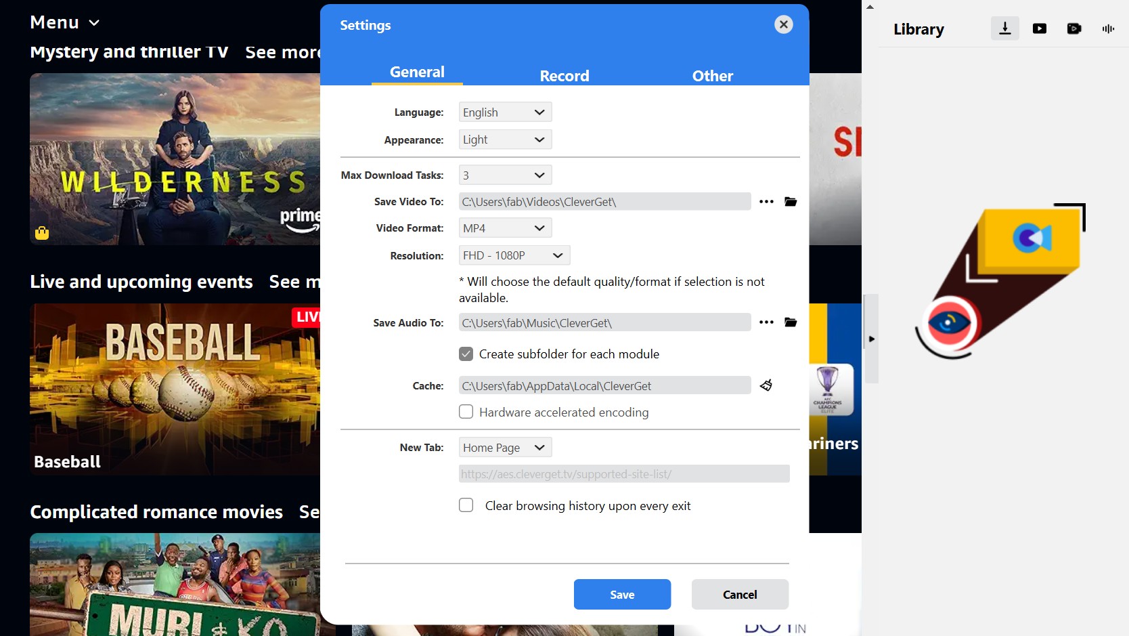Click the Live and upcoming events heading
This screenshot has width=1129, height=636.
click(x=141, y=282)
